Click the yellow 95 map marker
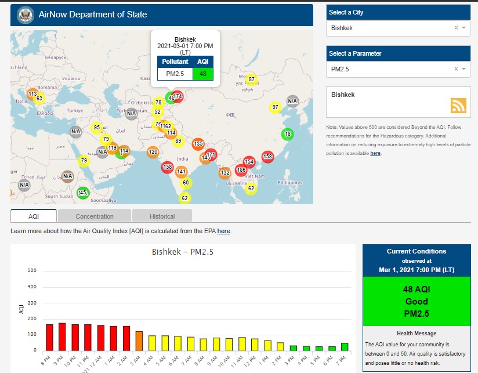The width and height of the screenshot is (478, 373). [x=97, y=128]
